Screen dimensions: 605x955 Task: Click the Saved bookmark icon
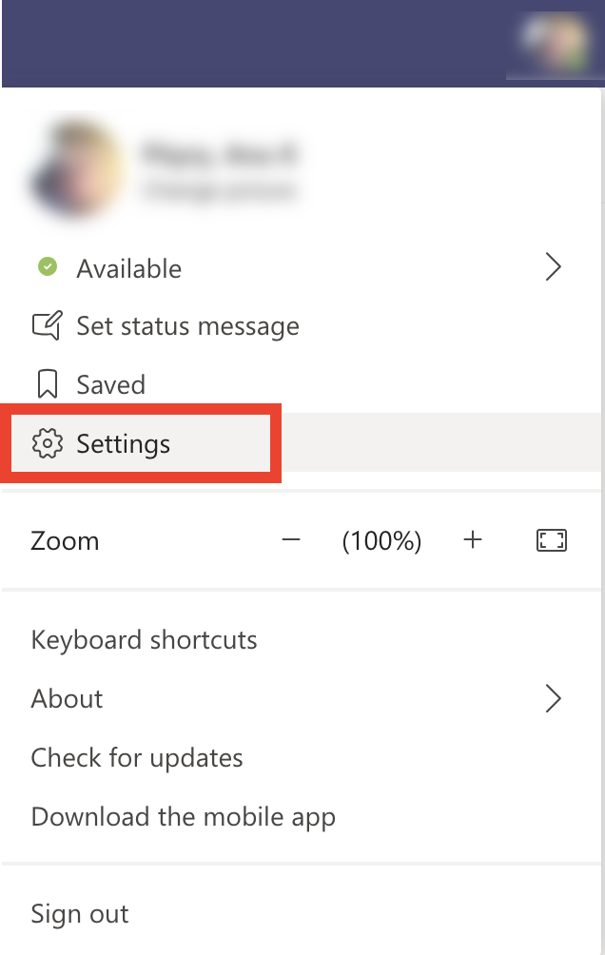[48, 384]
